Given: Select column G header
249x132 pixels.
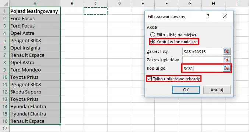Looking at the screenshot, I should coord(190,3).
